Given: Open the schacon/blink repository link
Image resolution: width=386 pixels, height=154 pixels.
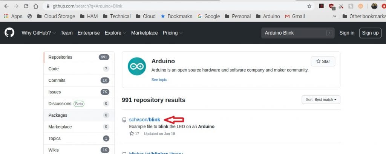Looking at the screenshot, I should coord(144,120).
